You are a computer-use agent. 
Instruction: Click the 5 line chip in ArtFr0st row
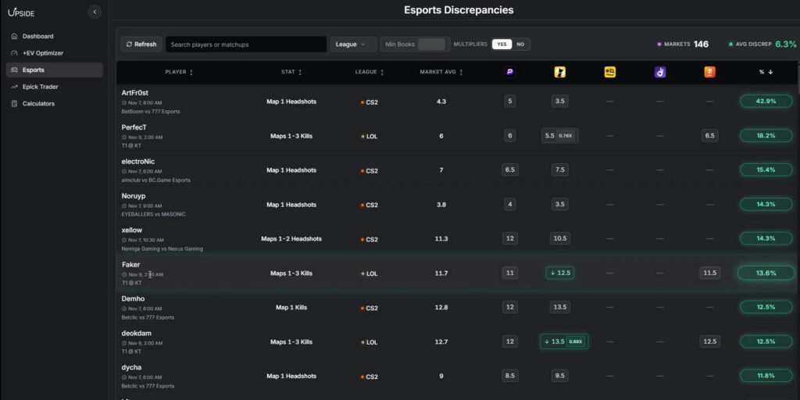point(509,101)
